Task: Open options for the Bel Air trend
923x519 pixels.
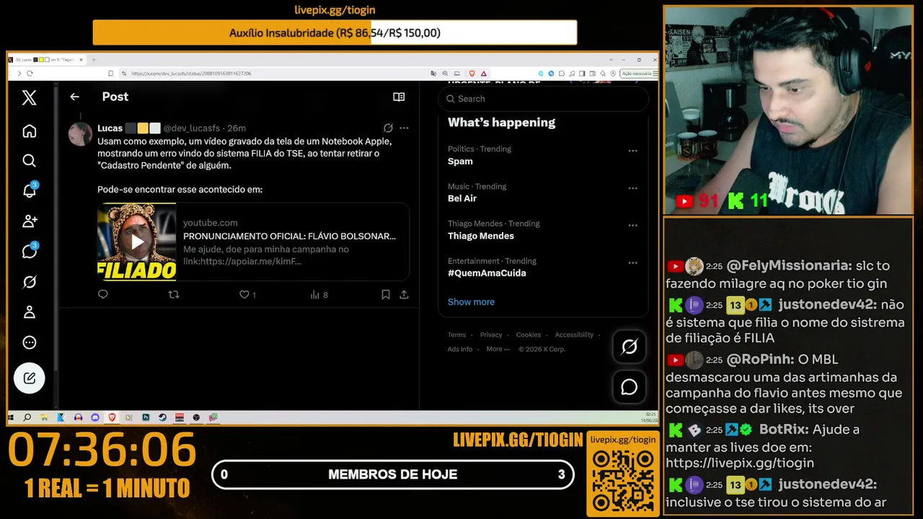Action: 632,188
